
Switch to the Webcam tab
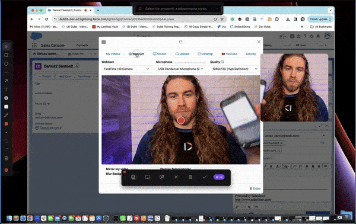[136, 54]
